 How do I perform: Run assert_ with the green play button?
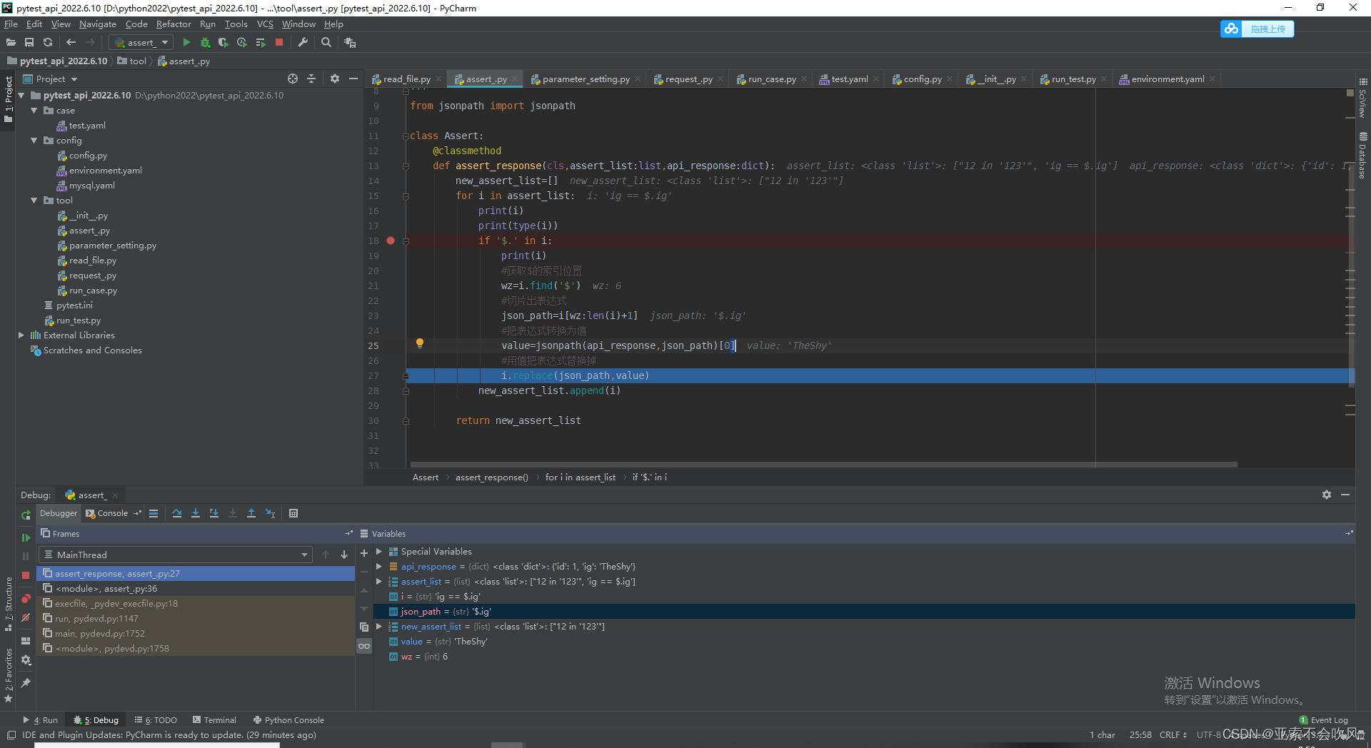(186, 43)
